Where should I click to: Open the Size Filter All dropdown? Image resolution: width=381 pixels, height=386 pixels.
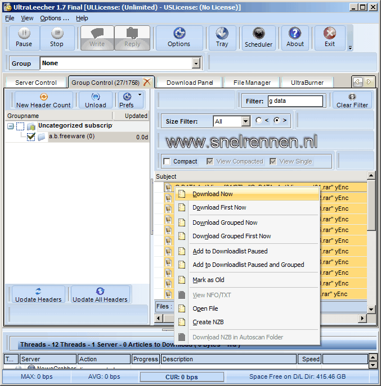[245, 121]
